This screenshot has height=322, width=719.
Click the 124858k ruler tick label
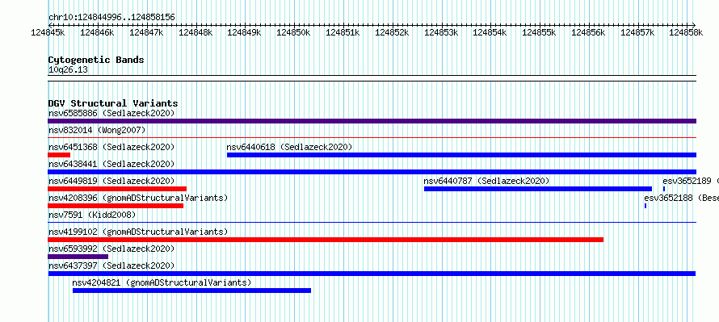[x=686, y=32]
